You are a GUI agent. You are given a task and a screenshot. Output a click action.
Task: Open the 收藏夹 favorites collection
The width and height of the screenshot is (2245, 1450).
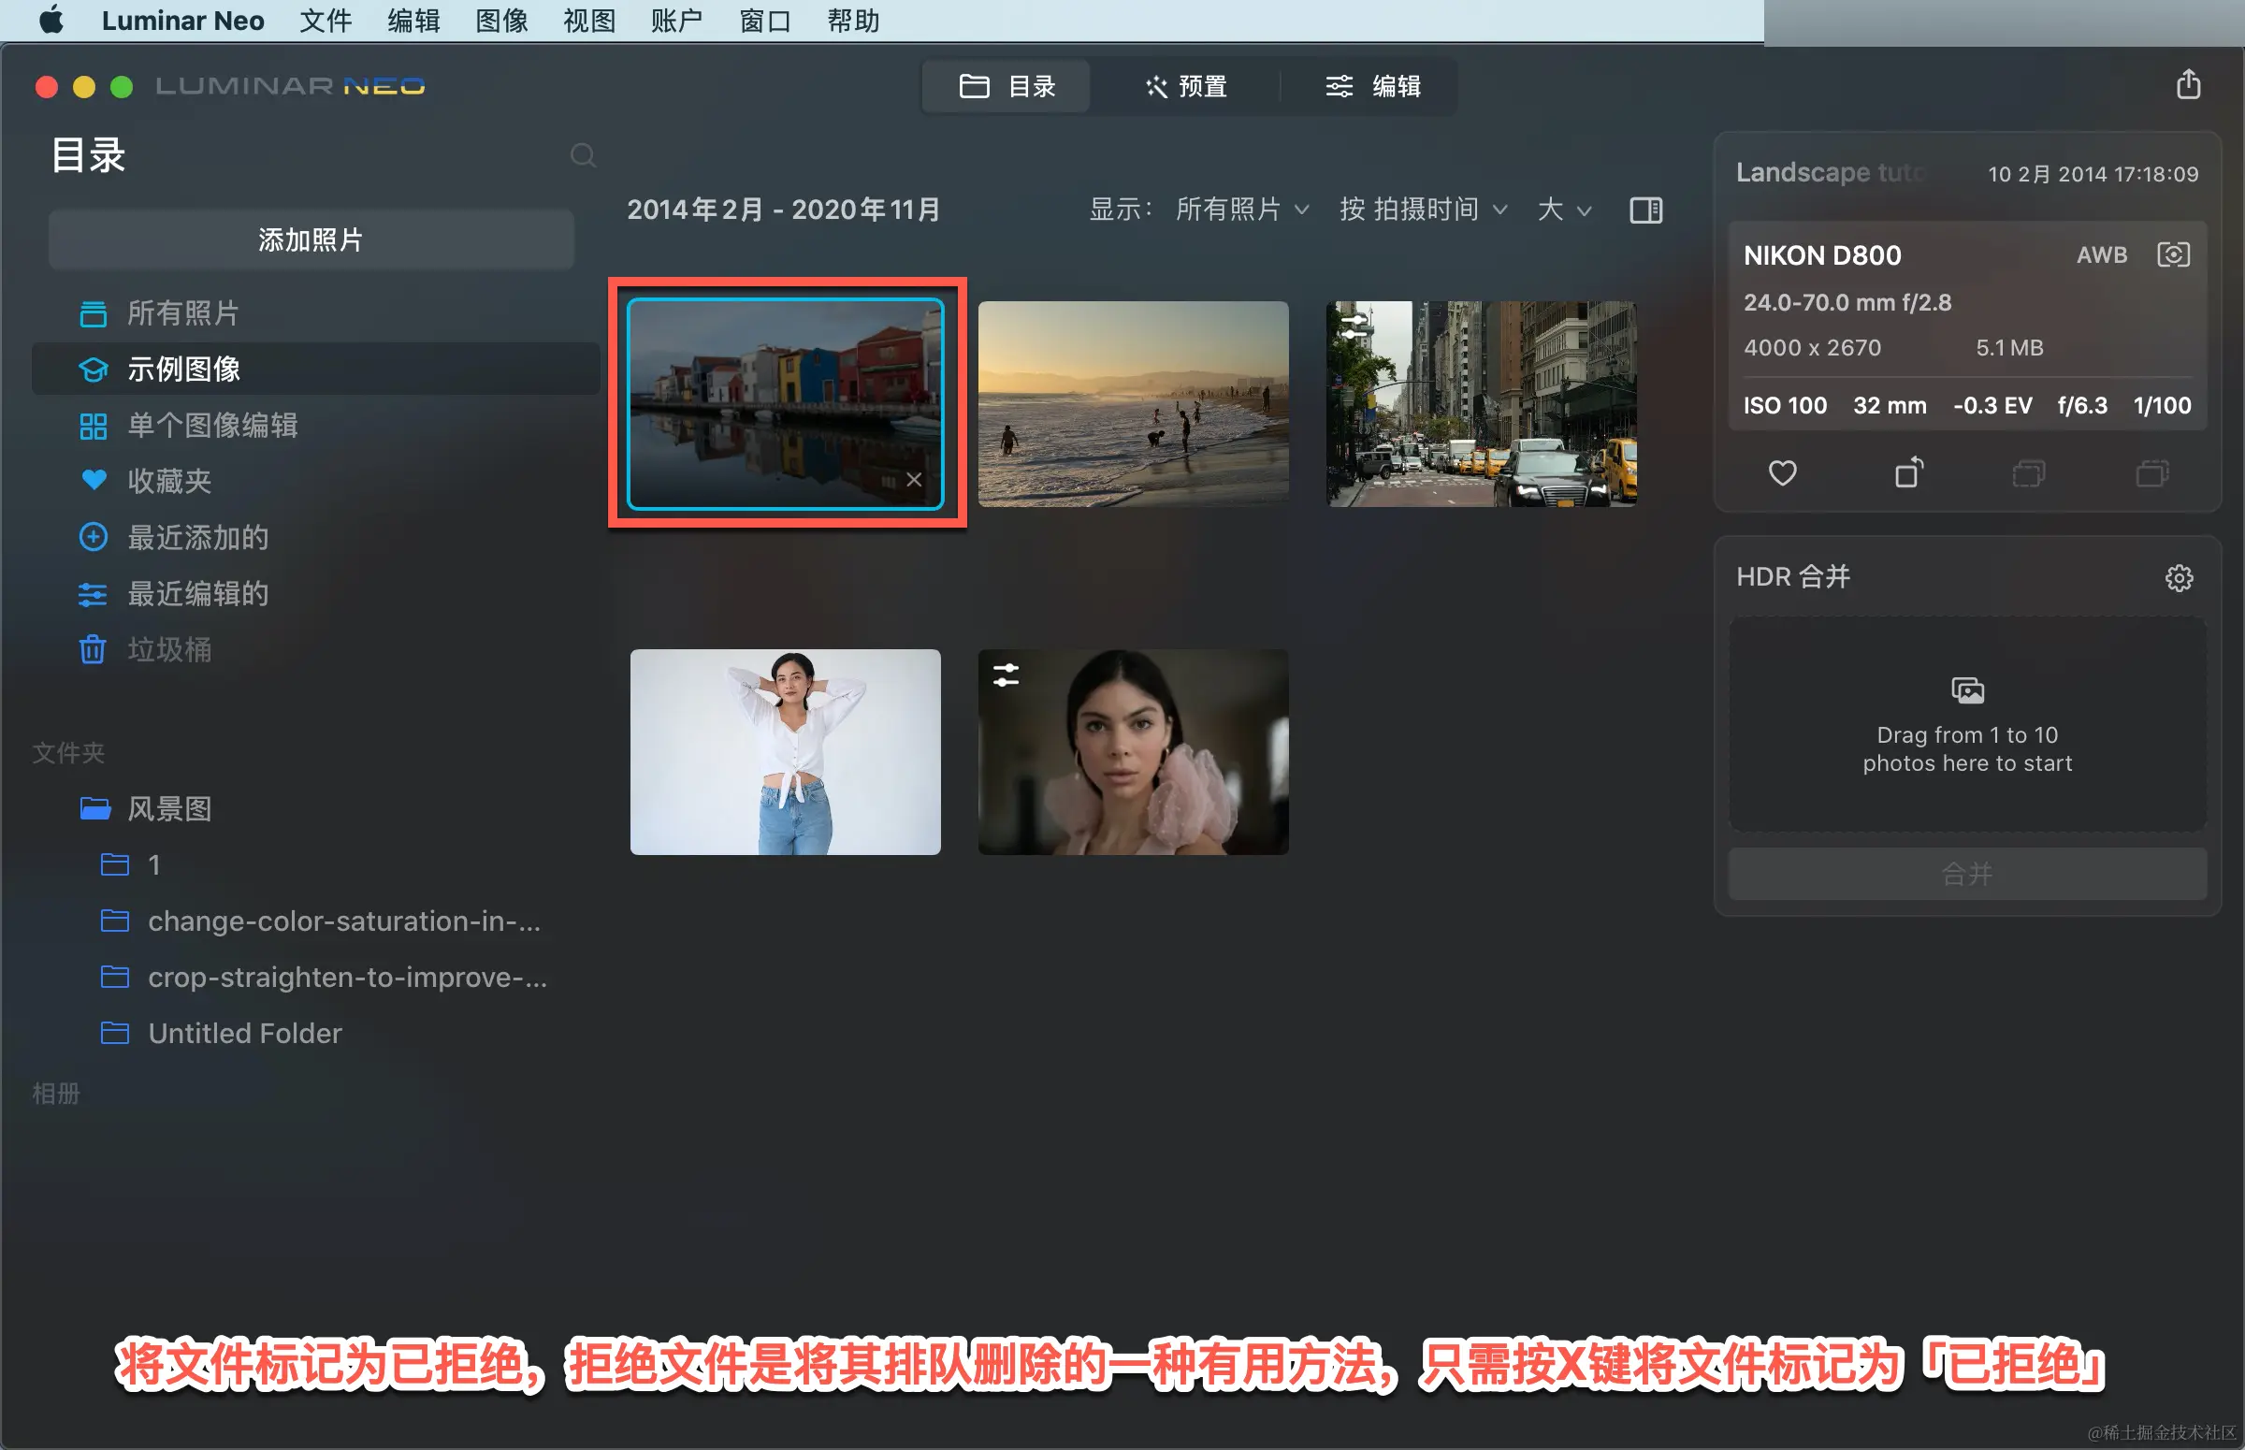coord(169,481)
